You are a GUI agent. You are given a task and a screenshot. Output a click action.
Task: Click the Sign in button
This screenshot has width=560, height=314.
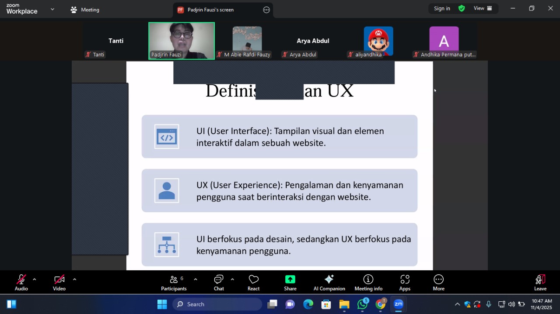click(442, 8)
